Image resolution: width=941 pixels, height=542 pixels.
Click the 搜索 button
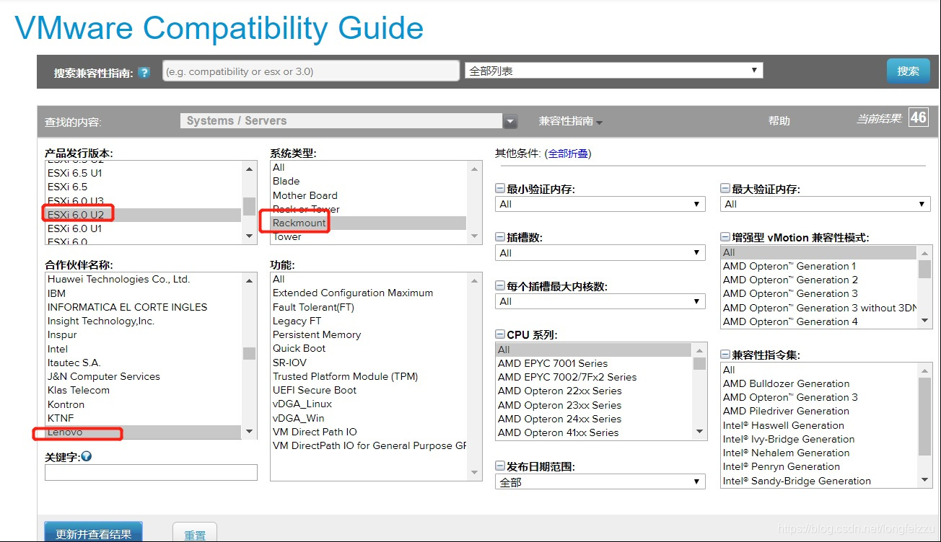[x=908, y=71]
